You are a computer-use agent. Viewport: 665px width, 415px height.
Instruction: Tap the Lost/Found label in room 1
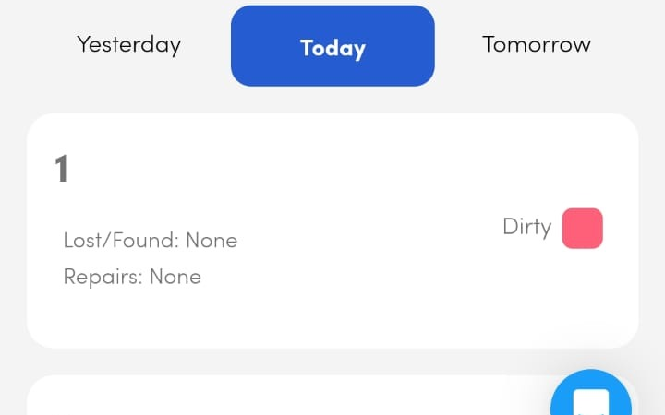point(120,241)
